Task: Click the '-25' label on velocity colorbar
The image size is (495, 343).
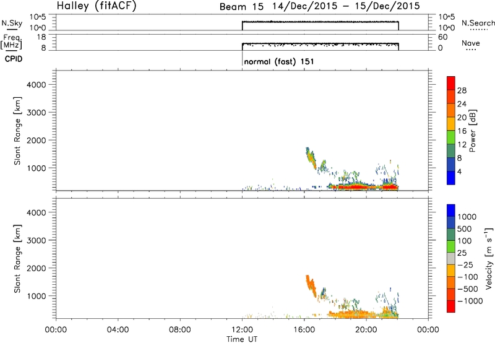Action: pyautogui.click(x=465, y=264)
